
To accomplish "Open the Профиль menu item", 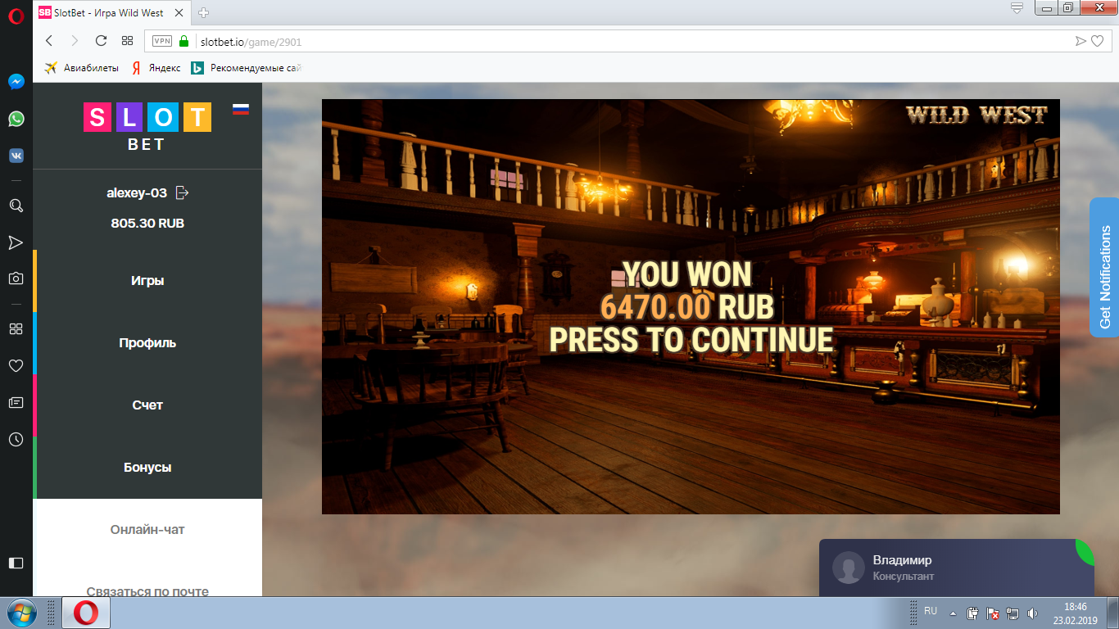I will [x=147, y=343].
